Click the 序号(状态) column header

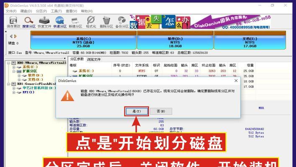(121, 65)
